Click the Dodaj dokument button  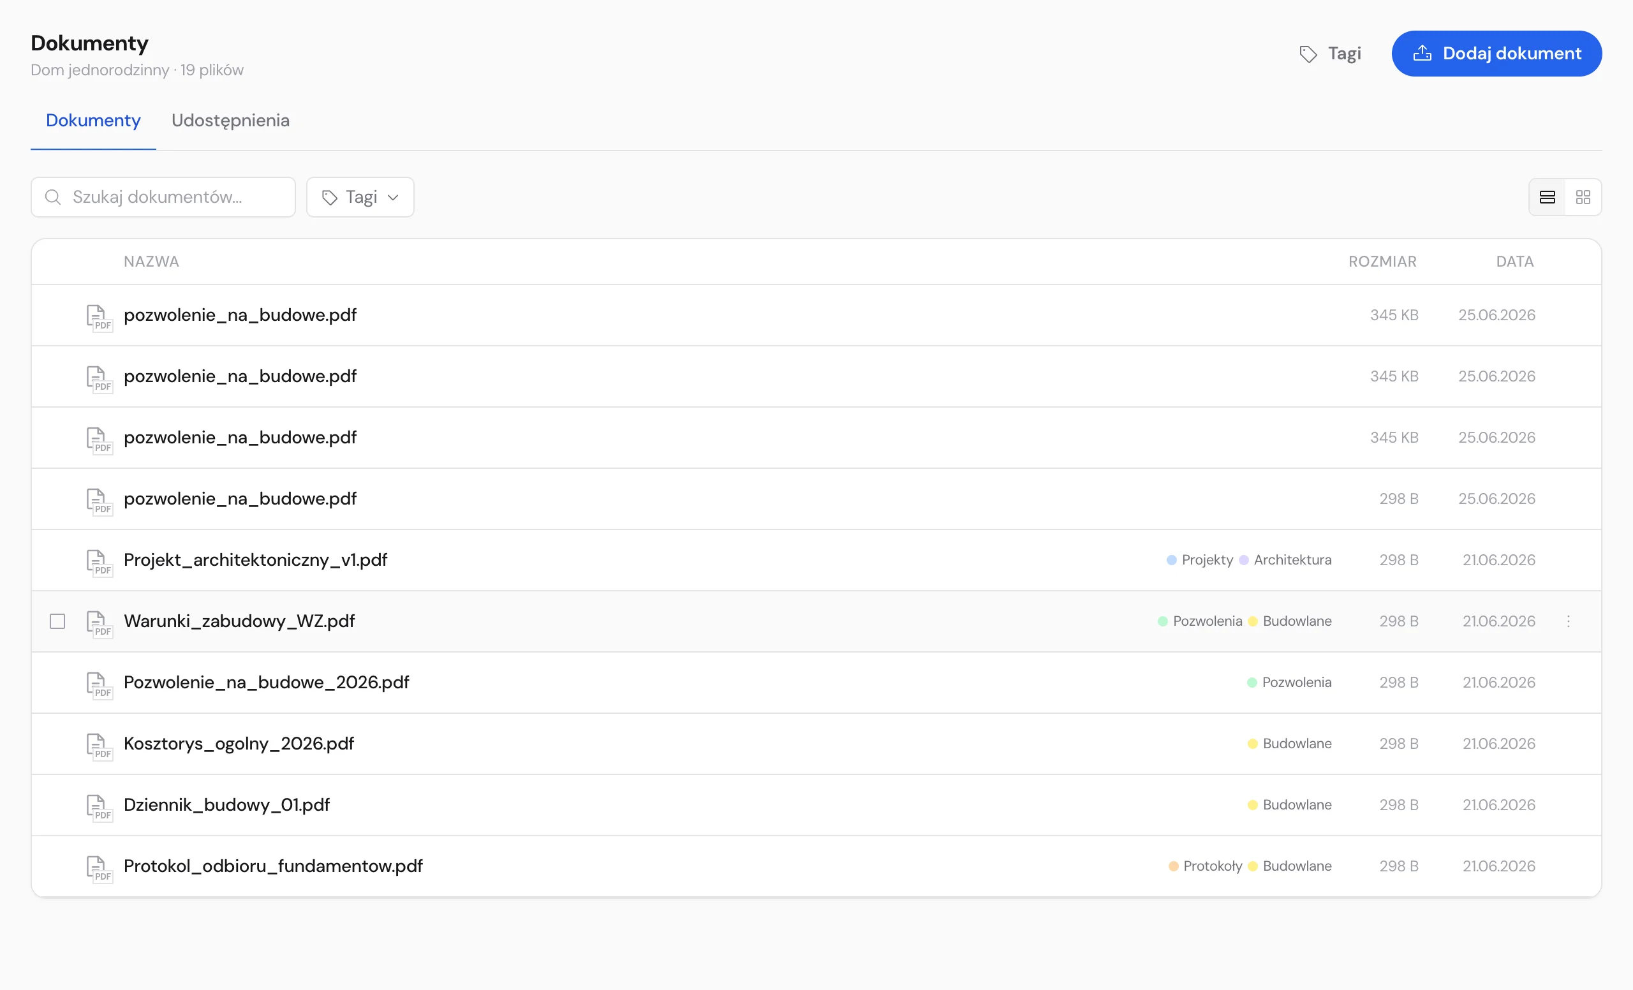point(1496,53)
